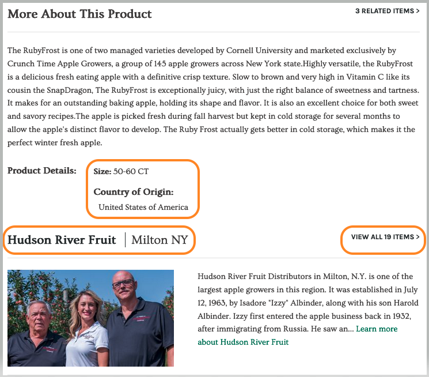The height and width of the screenshot is (377, 429).
Task: Click Learn more about Hudson River Fruit
Action: (x=298, y=335)
